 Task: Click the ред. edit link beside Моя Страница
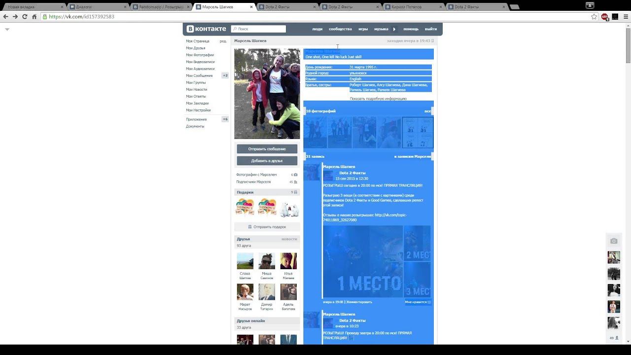pos(223,41)
